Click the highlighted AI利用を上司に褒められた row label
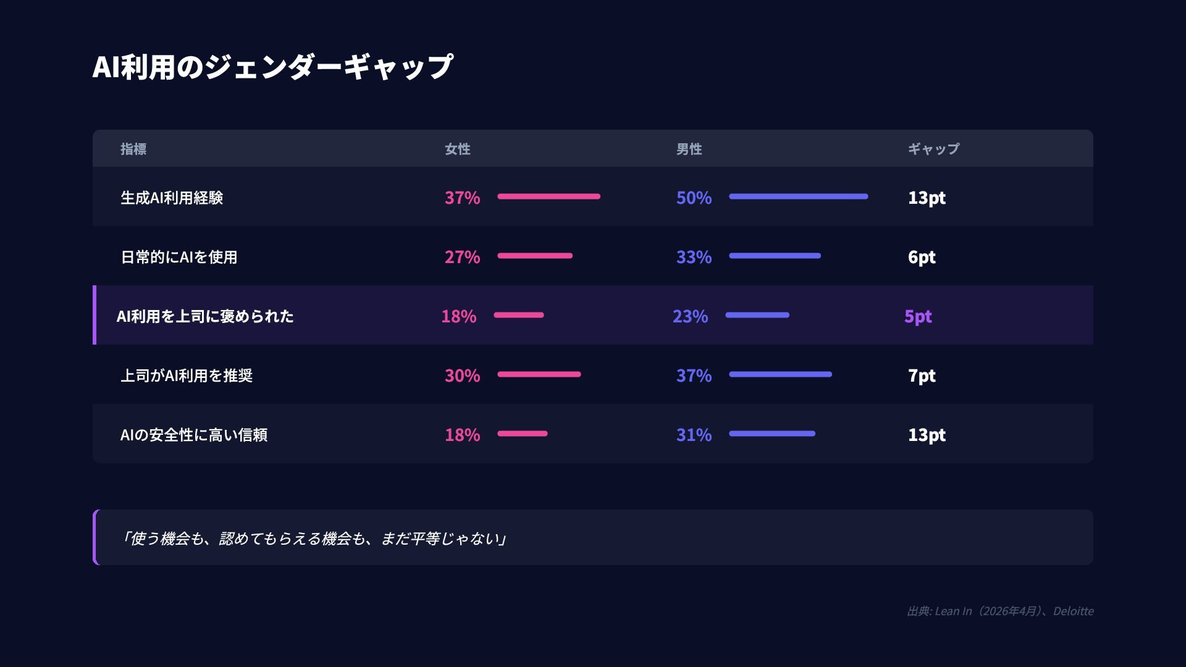This screenshot has width=1186, height=667. pos(205,316)
